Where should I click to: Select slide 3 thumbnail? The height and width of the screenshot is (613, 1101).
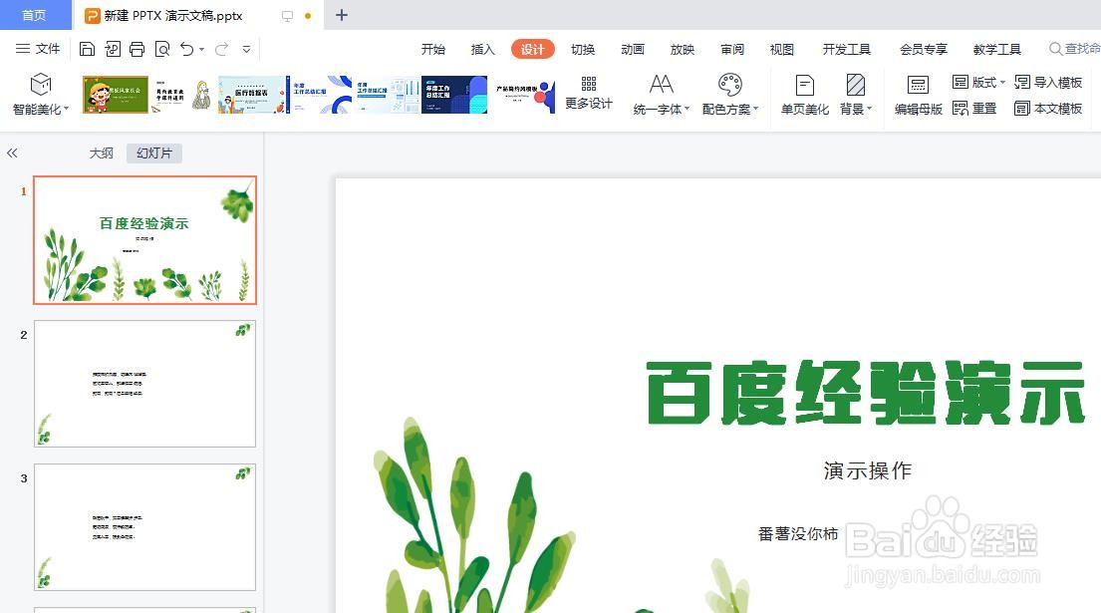point(145,527)
